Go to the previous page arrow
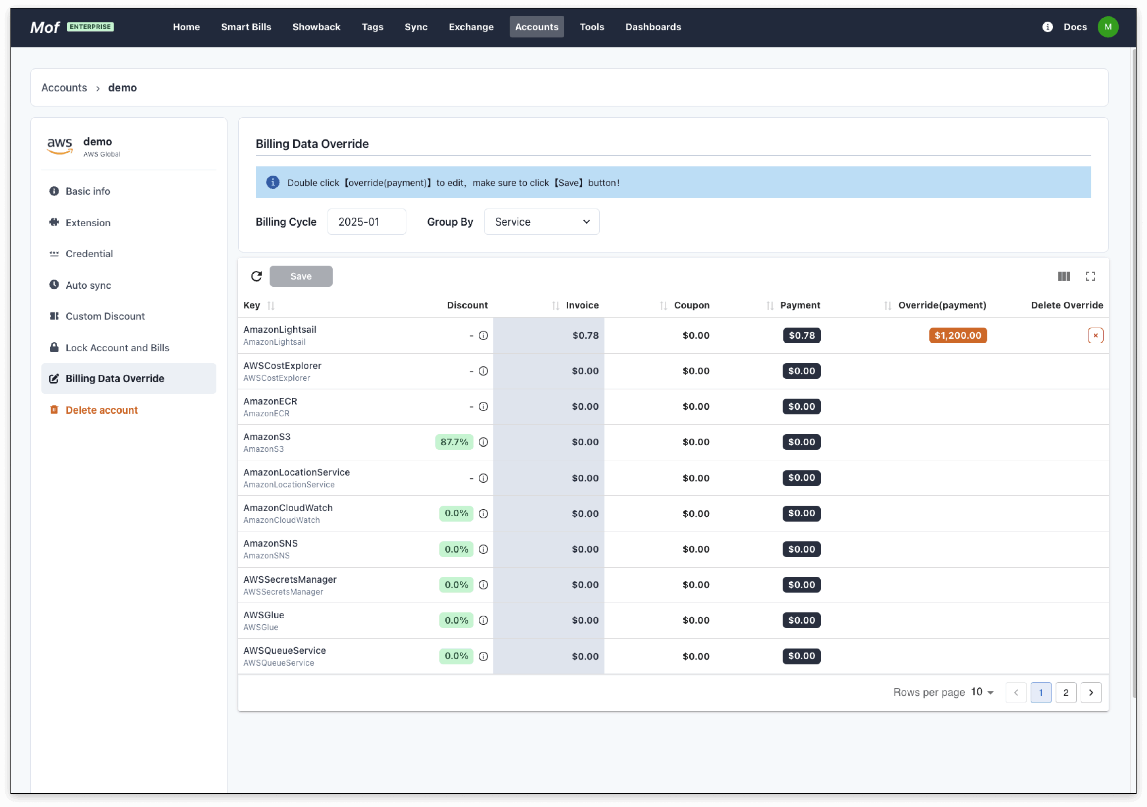 click(1016, 692)
